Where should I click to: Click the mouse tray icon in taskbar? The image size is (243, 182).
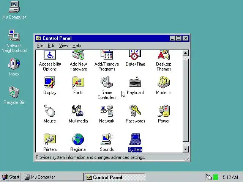coord(209,177)
